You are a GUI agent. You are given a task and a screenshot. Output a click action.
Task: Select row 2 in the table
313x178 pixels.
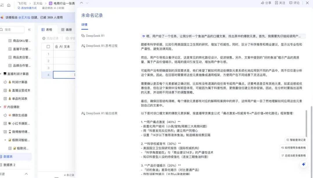tap(48, 61)
